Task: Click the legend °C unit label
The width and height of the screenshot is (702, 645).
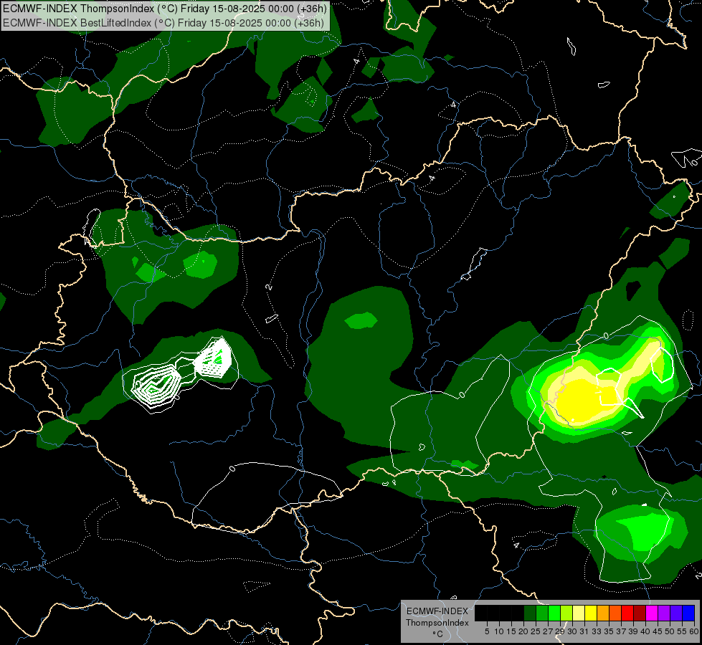Action: [438, 634]
